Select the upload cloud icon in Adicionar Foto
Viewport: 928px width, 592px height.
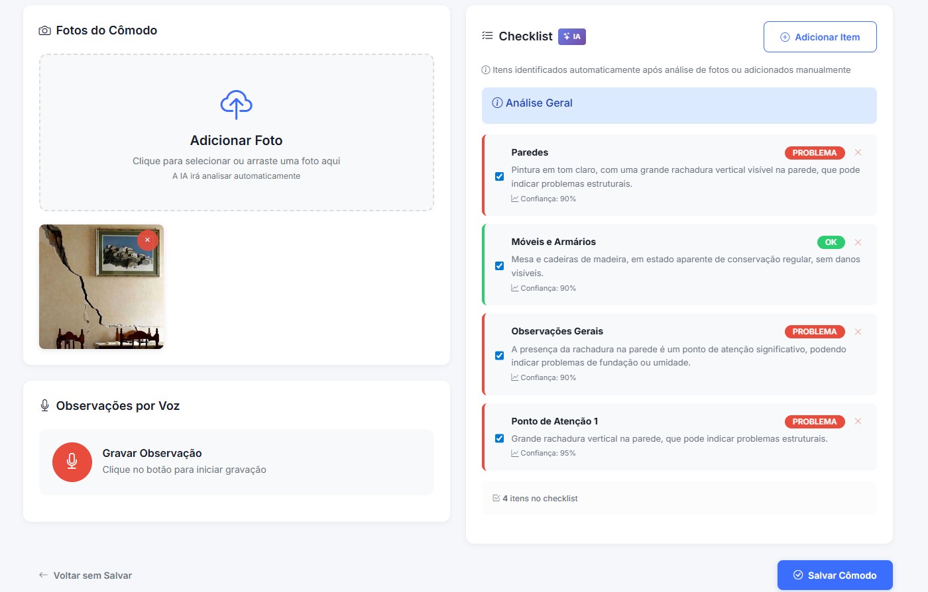click(236, 104)
